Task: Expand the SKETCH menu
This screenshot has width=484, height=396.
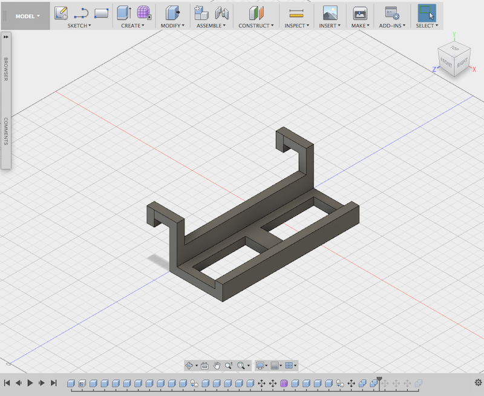Action: tap(79, 25)
